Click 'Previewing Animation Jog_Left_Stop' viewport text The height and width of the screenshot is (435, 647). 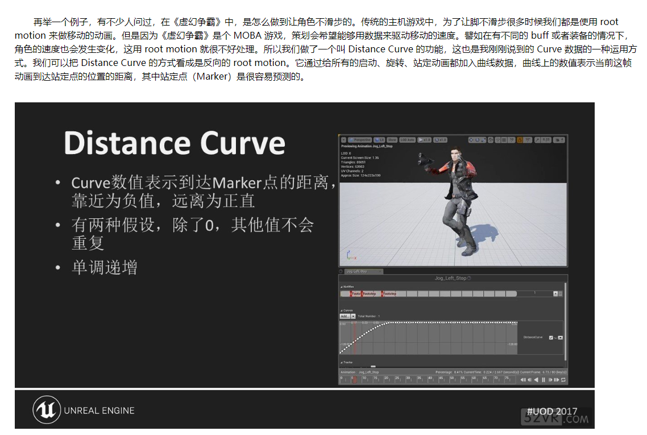point(367,146)
